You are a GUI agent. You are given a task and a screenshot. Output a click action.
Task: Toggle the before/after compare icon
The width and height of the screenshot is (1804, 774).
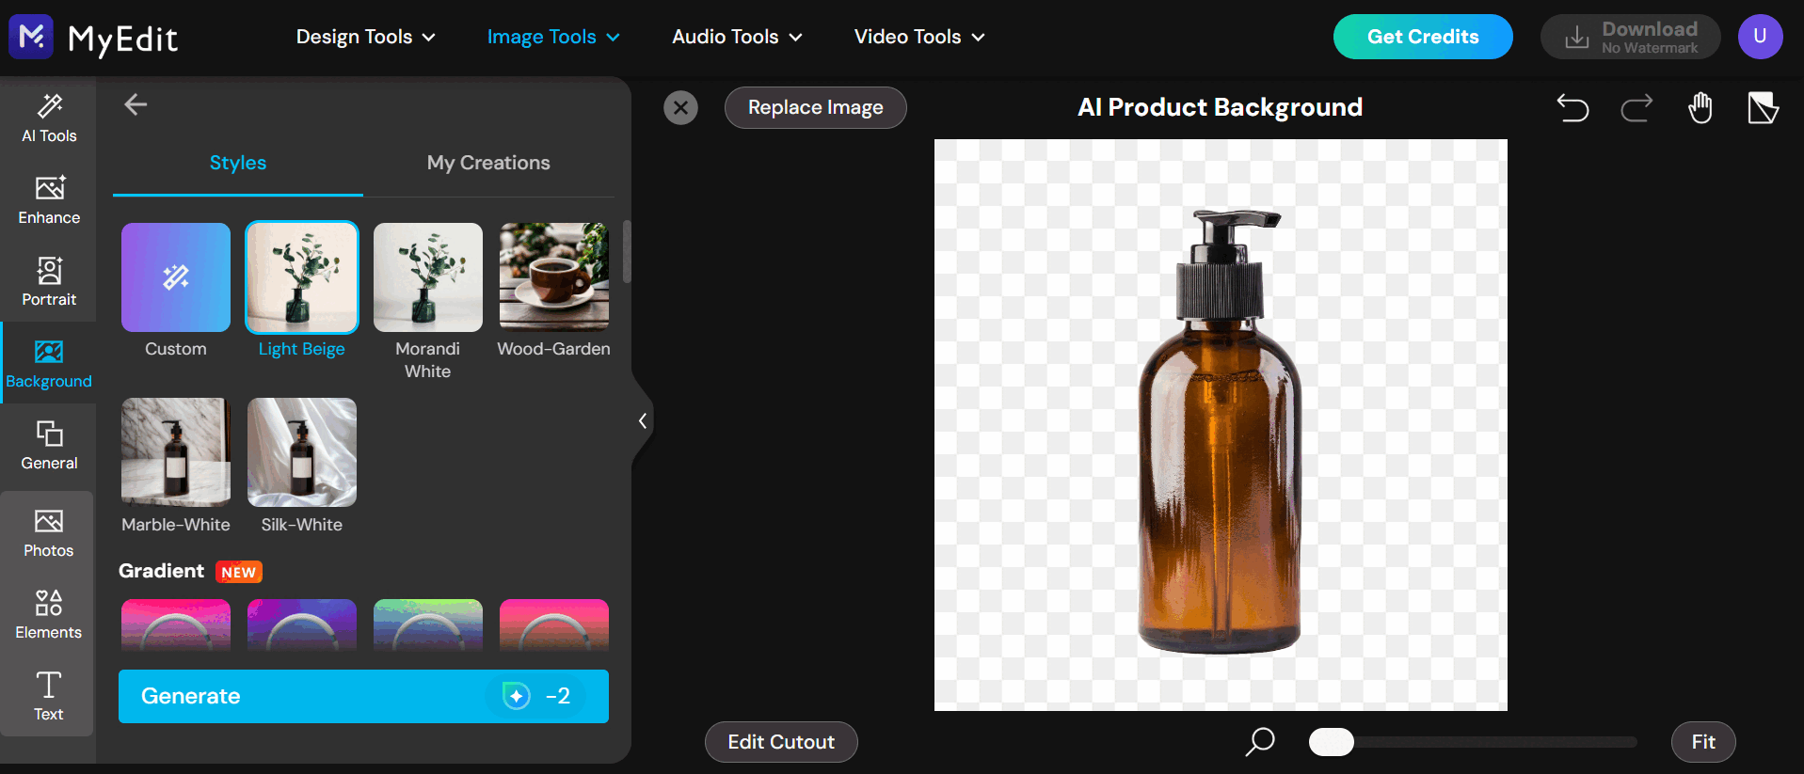tap(1763, 108)
